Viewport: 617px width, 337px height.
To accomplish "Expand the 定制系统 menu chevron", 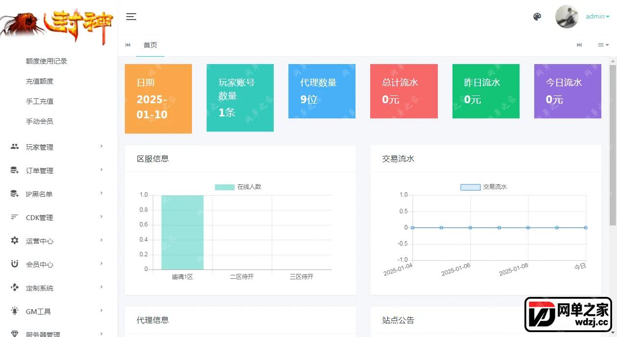I will coord(101,287).
